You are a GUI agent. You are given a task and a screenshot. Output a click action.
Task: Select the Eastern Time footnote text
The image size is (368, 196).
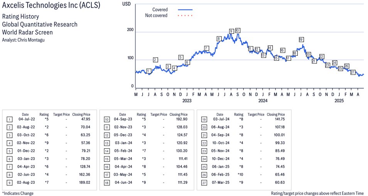(x=317, y=193)
